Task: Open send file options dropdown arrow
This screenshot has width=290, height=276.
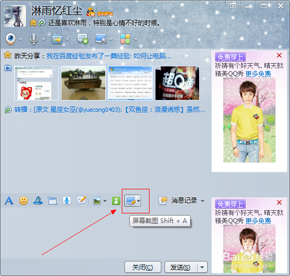Action: click(67, 39)
